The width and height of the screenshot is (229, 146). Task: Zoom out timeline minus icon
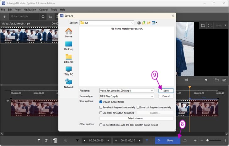(202, 141)
